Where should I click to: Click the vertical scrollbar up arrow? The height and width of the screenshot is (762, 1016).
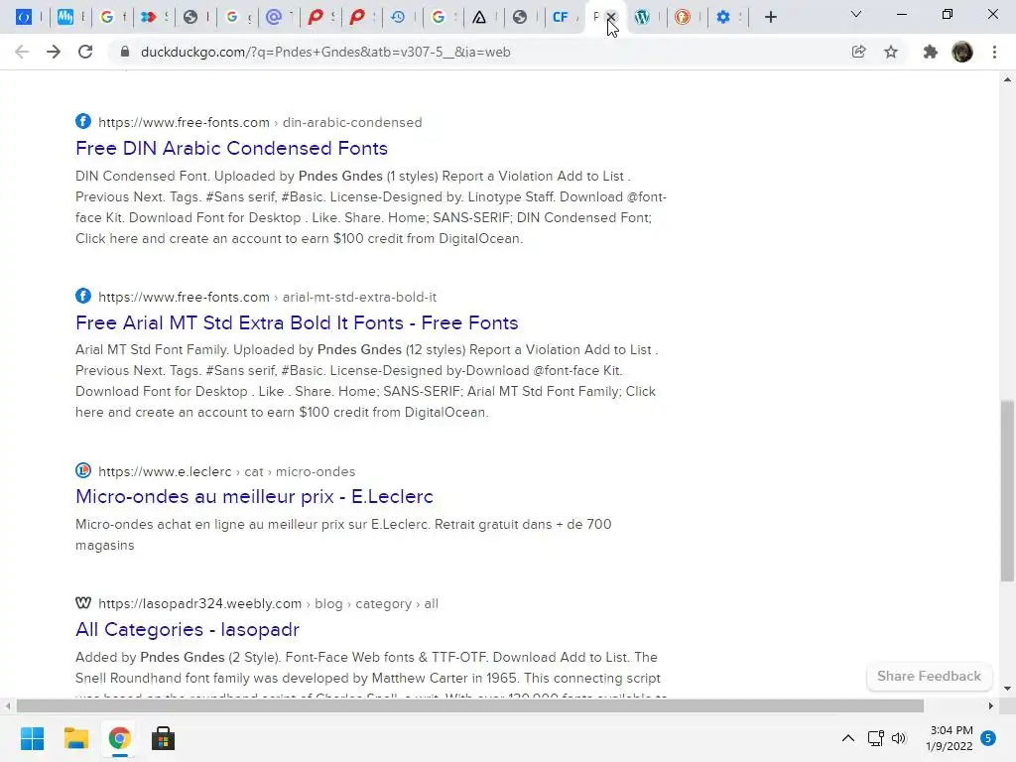(1007, 79)
